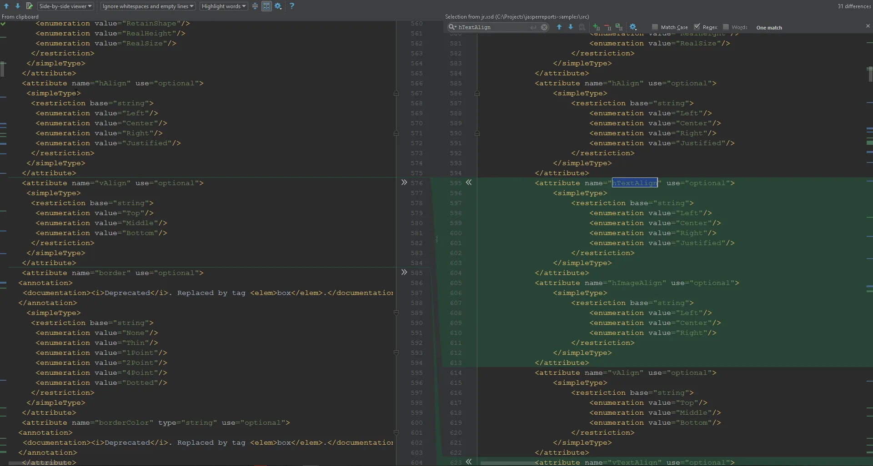Open the help question mark
The width and height of the screenshot is (873, 466).
[292, 6]
